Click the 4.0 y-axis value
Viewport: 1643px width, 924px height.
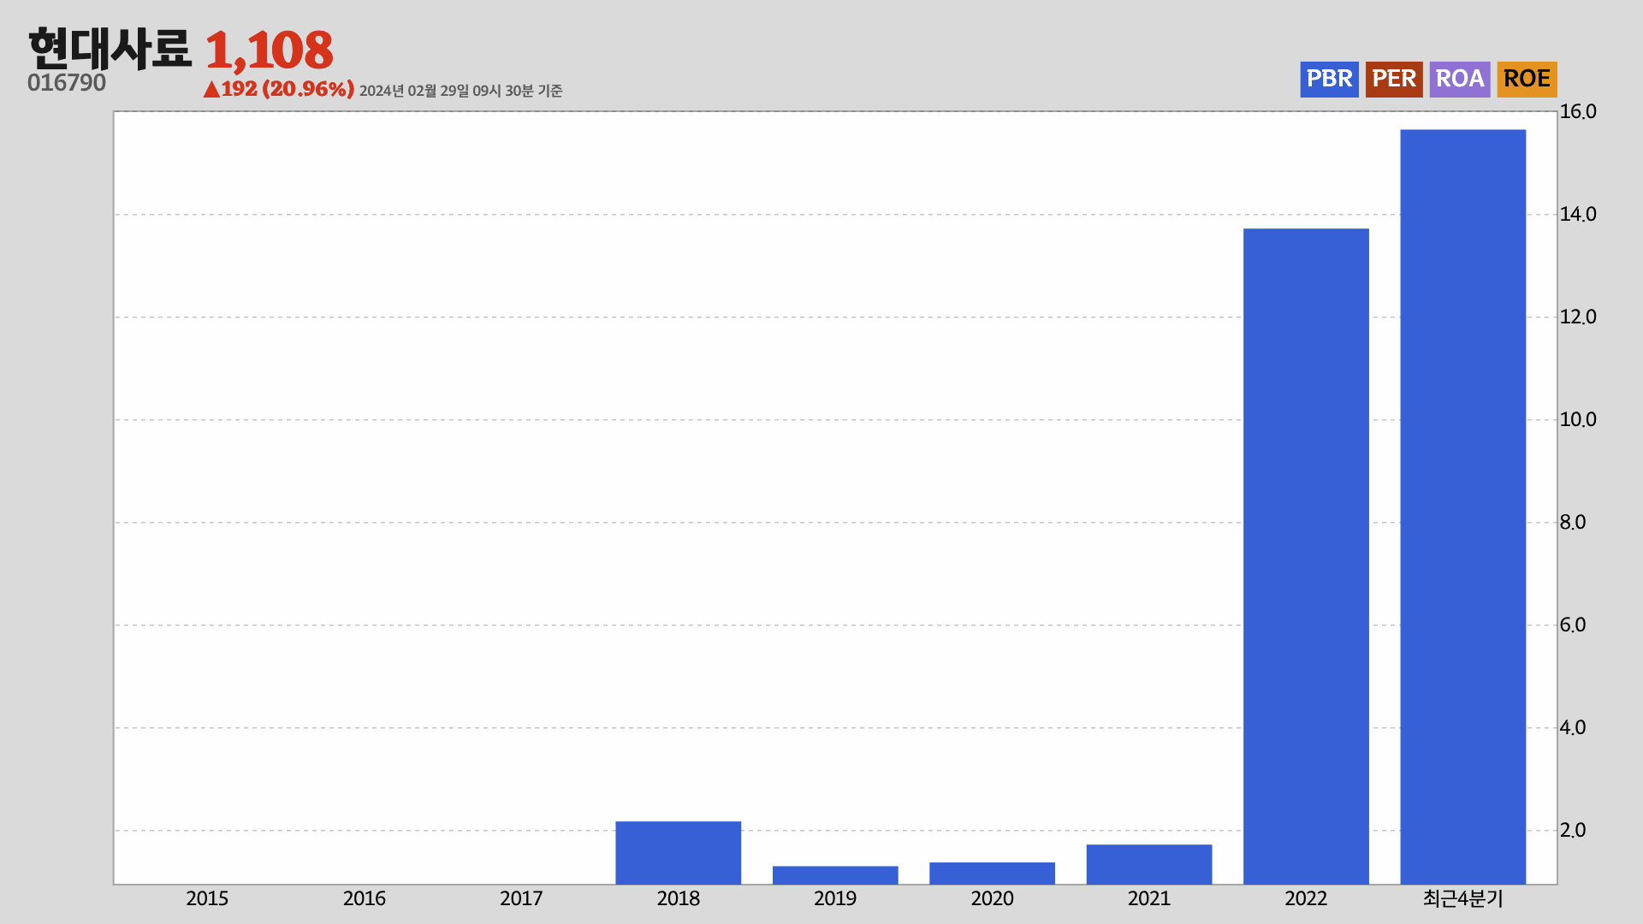[1573, 727]
